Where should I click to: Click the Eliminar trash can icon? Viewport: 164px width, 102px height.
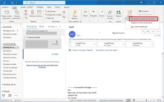33,12
